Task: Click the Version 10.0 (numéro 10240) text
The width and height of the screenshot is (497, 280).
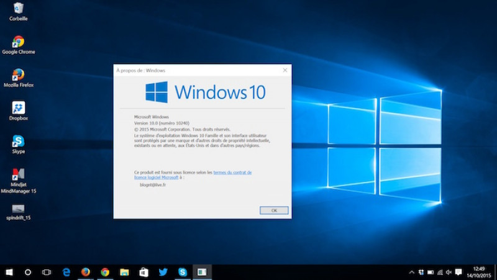Action: (x=162, y=123)
